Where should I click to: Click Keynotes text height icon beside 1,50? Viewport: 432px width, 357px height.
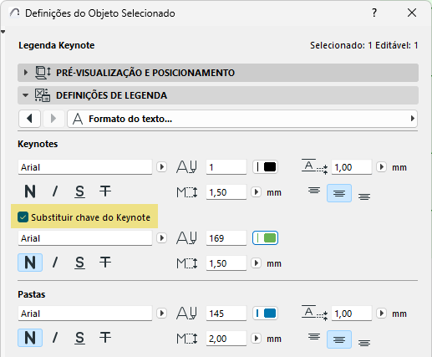tap(187, 192)
